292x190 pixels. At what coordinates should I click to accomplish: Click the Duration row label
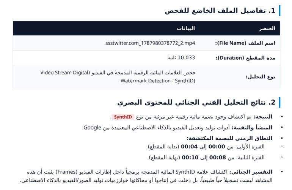click(245, 58)
